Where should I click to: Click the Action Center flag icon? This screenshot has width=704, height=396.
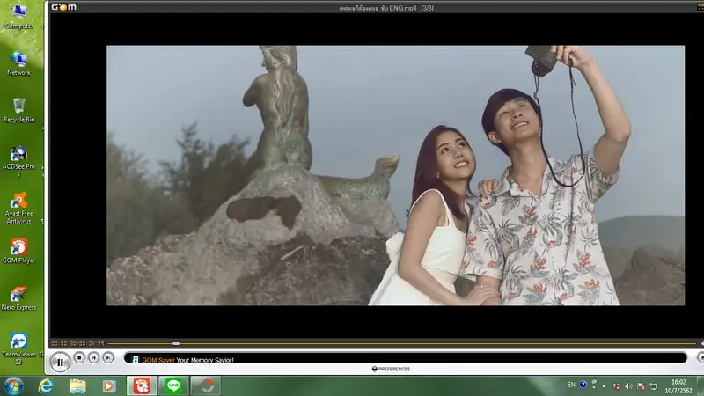[642, 386]
